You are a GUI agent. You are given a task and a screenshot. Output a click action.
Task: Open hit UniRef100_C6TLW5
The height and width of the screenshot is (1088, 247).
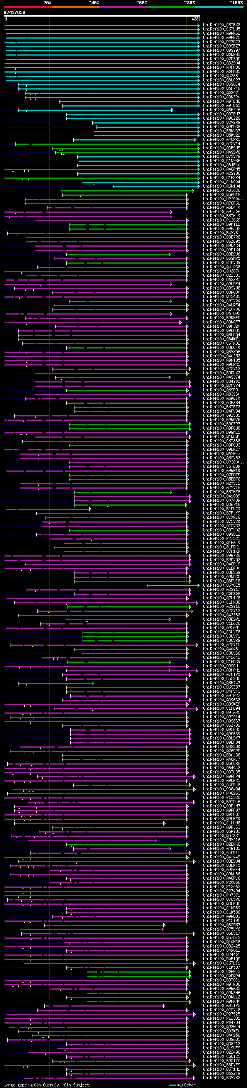(222, 29)
